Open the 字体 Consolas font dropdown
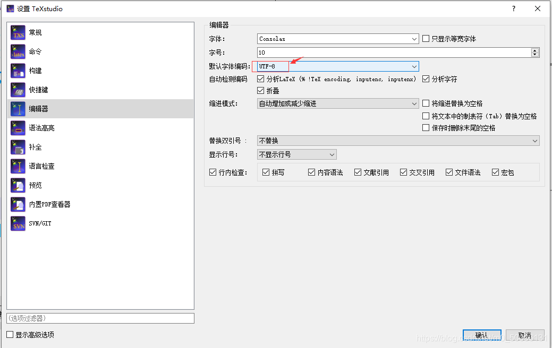Viewport: 552px width, 348px height. click(x=338, y=39)
